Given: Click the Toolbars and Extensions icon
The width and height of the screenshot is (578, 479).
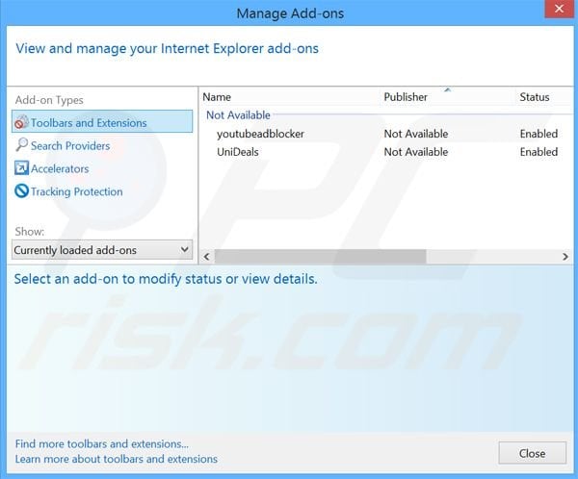Looking at the screenshot, I should (x=21, y=123).
